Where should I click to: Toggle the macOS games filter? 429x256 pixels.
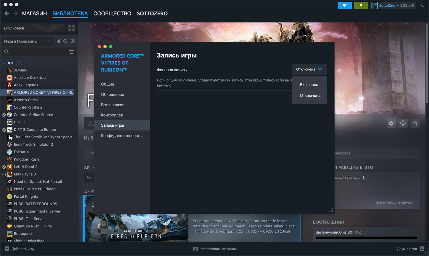pyautogui.click(x=59, y=41)
